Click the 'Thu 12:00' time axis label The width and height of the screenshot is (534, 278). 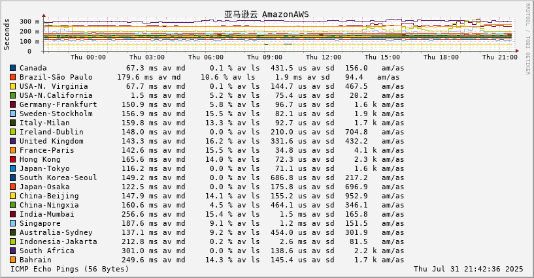[x=324, y=57]
